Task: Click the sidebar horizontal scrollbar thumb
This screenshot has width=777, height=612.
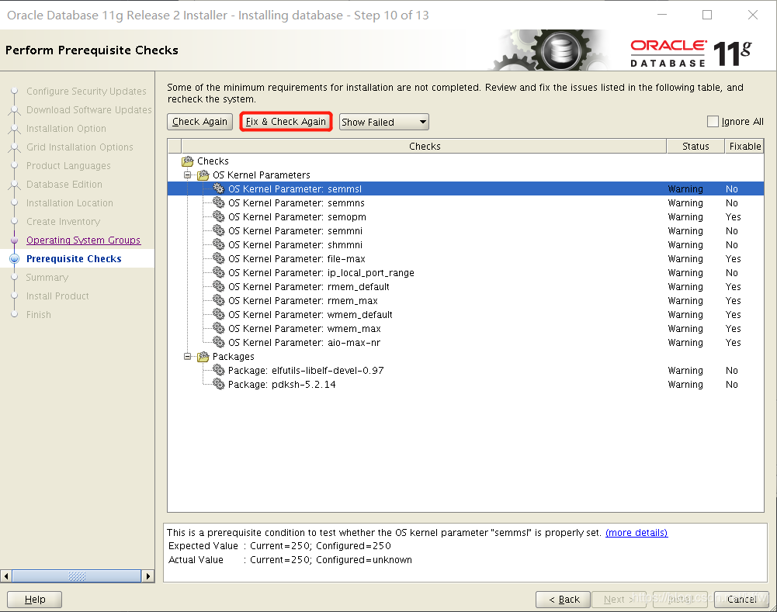Action: tap(76, 576)
